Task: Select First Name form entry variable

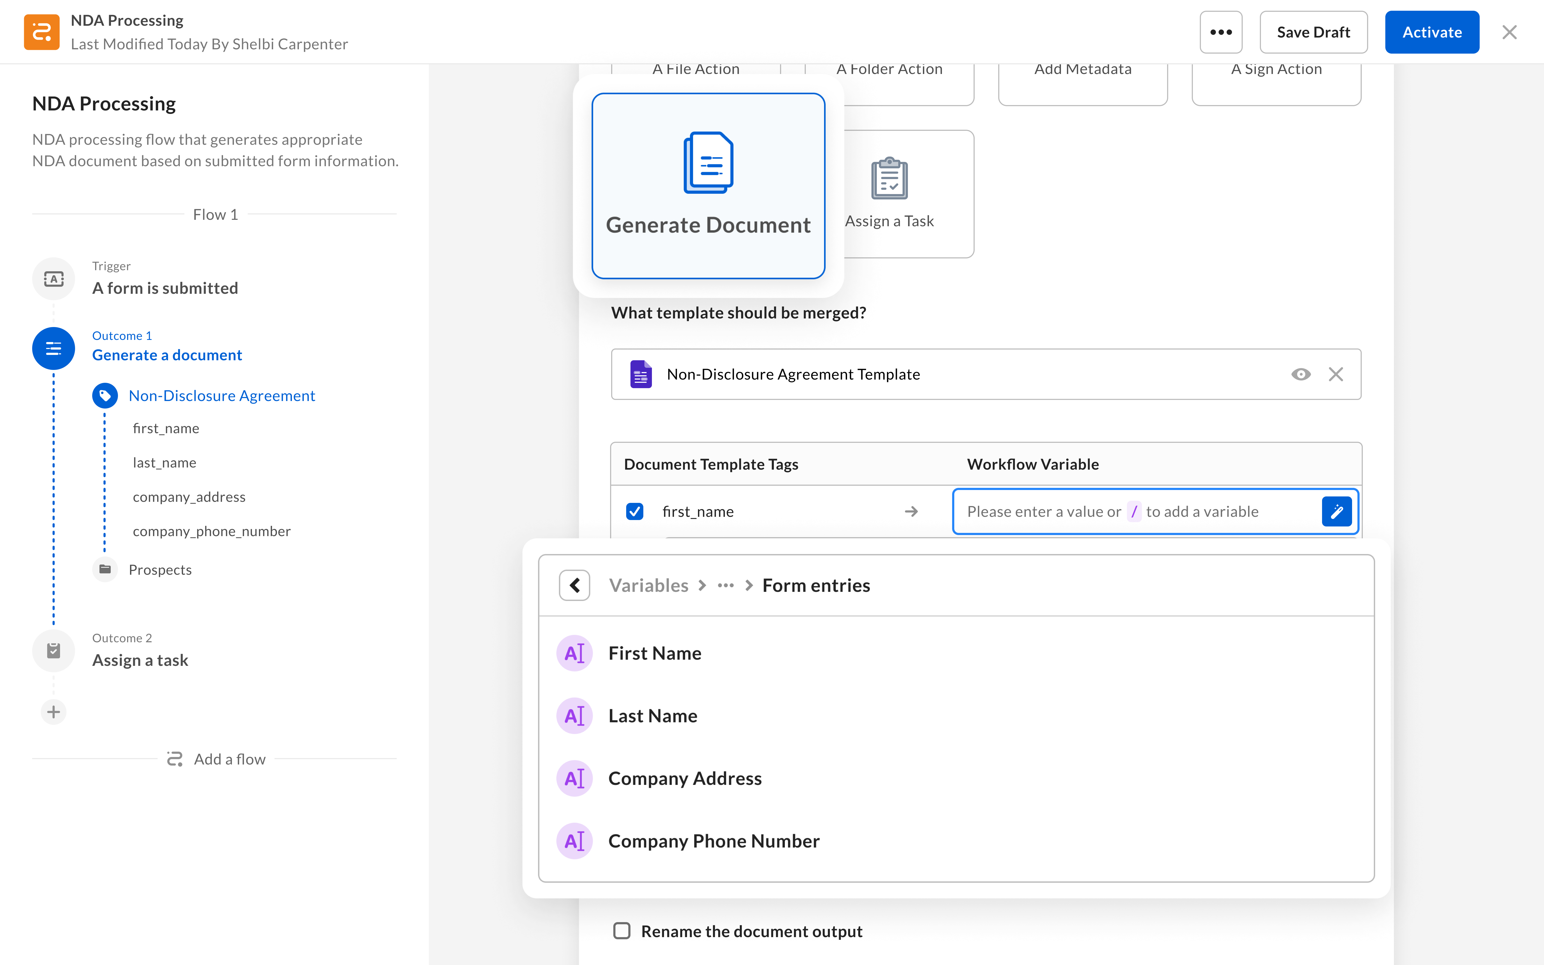Action: coord(655,653)
